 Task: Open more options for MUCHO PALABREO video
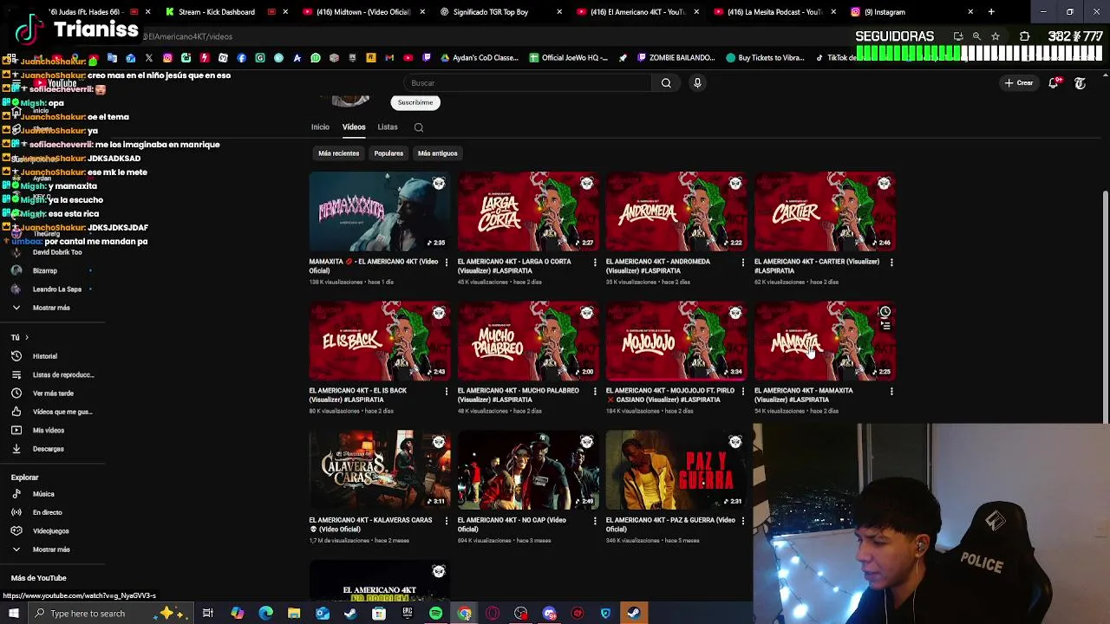click(x=595, y=391)
